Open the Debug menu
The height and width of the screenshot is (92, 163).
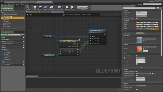(18, 4)
